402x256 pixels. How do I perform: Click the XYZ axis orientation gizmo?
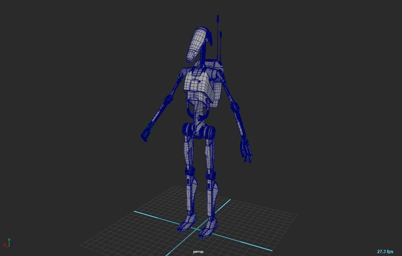pyautogui.click(x=8, y=243)
